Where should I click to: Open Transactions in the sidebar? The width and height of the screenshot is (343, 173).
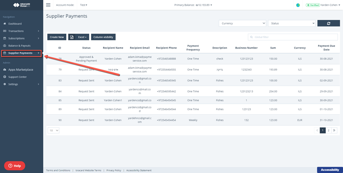16,31
